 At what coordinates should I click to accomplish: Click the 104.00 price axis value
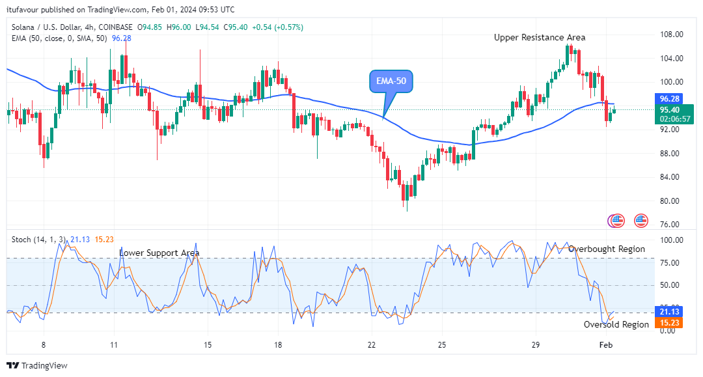pos(672,59)
